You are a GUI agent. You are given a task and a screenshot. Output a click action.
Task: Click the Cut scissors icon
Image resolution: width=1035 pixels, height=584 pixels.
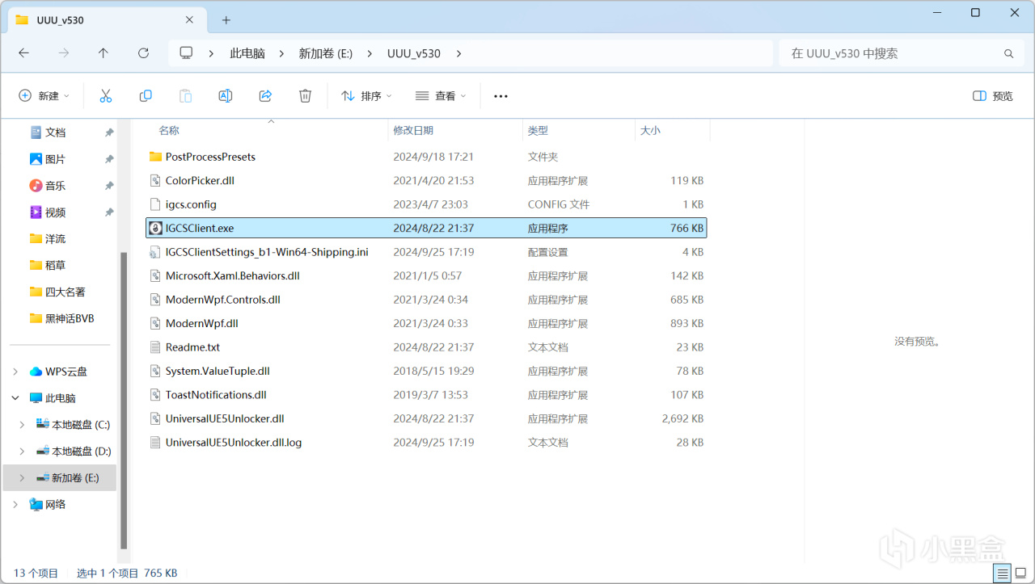[105, 96]
